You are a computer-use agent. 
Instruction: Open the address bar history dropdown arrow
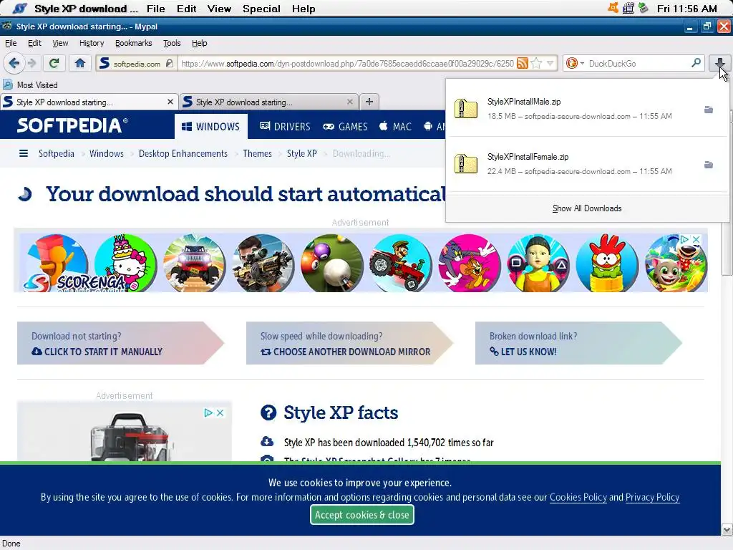click(550, 63)
